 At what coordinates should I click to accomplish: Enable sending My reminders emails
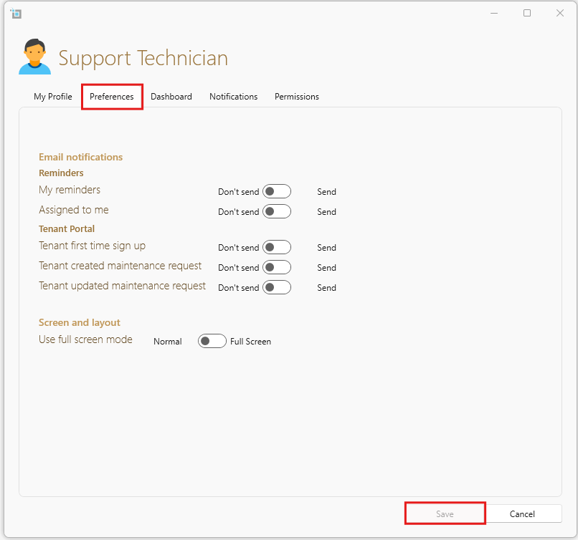(x=277, y=191)
